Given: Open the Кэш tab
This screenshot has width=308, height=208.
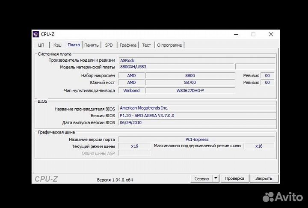Looking at the screenshot, I should point(57,45).
